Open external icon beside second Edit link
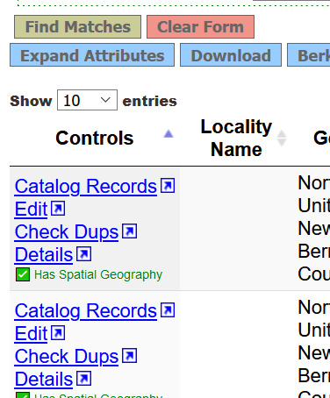This screenshot has width=330, height=398. point(58,333)
